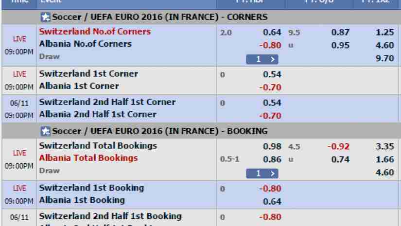Screen dimensions: 401x226
Task: Open Switzerland 2nd Half 1st Corner event
Action: (107, 102)
